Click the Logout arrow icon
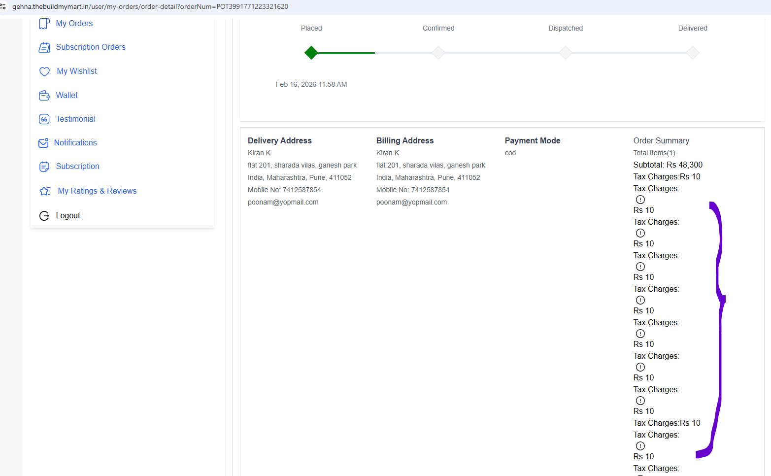 [x=44, y=216]
